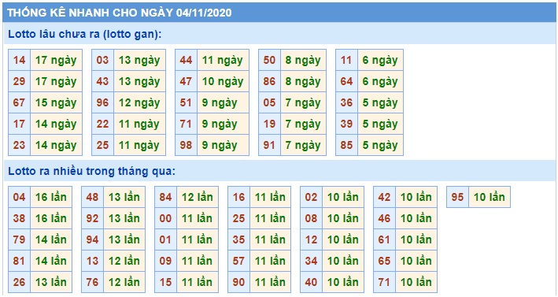Click '11 lần' beside number 01
Screen dimensions: 558x297
[x=198, y=239]
